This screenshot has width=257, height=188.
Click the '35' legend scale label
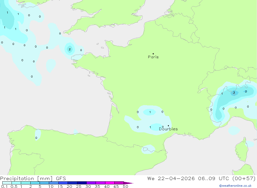pyautogui.click(x=97, y=186)
